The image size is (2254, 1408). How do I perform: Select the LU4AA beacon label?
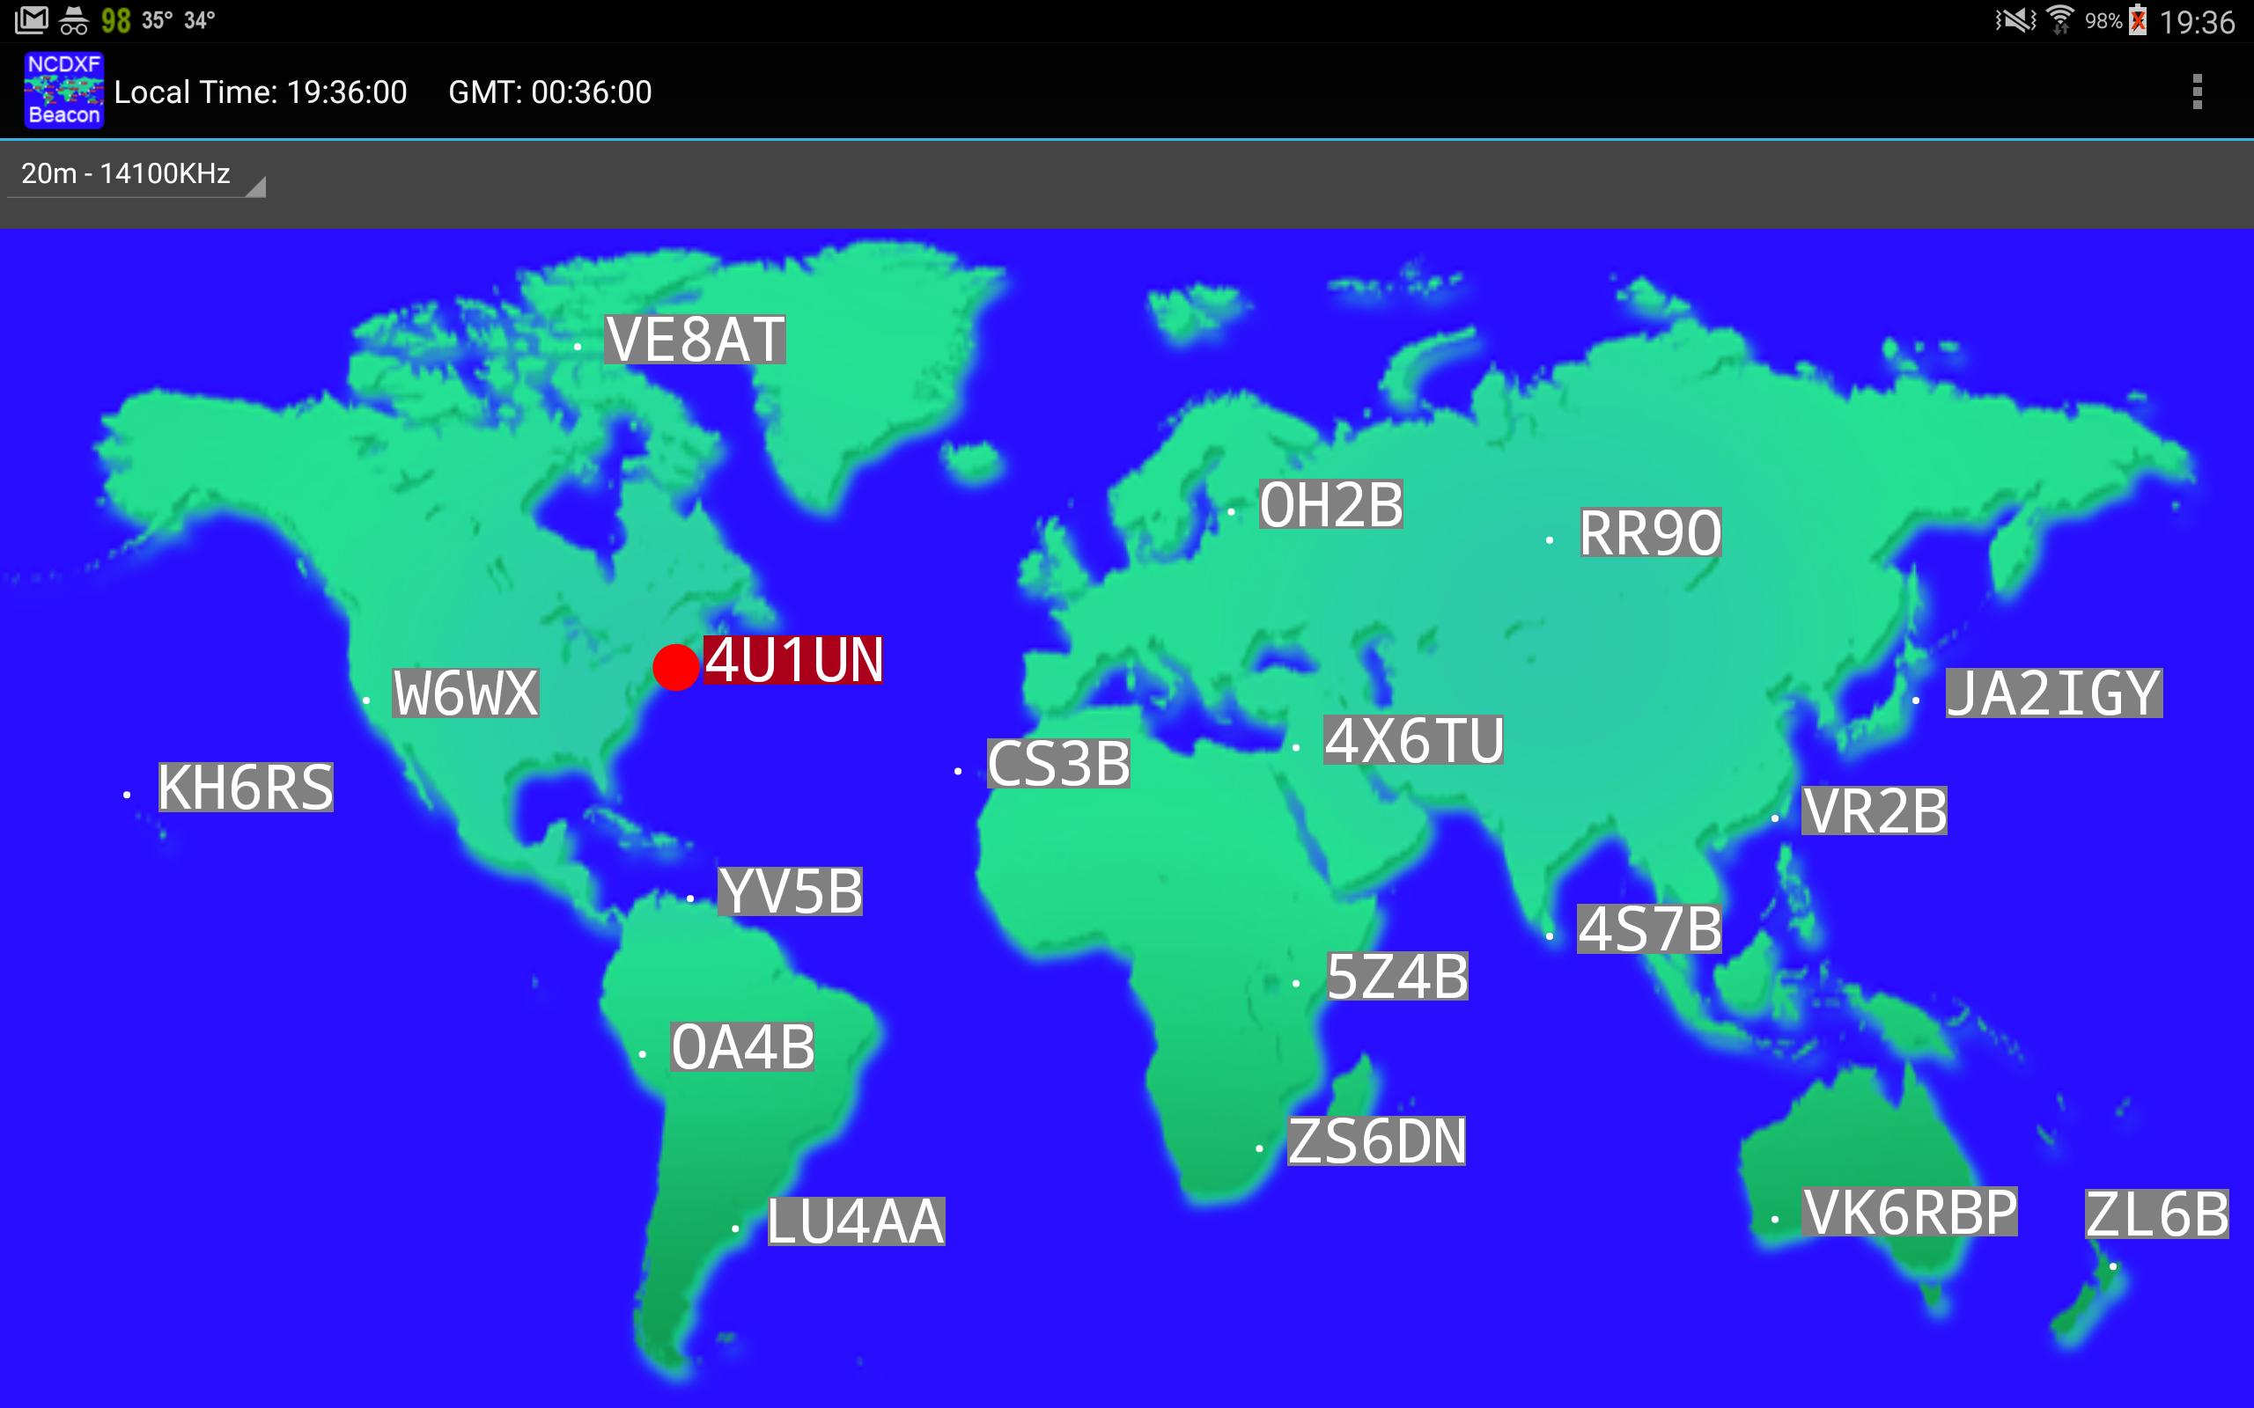pos(855,1221)
